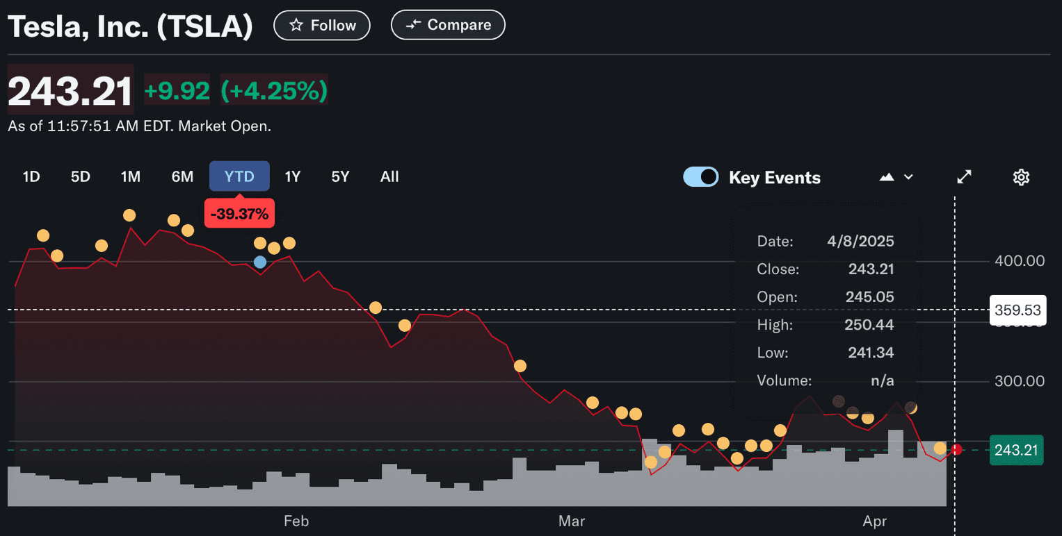Screen dimensions: 1062x536
Task: Open chart settings gear icon
Action: click(x=1020, y=178)
